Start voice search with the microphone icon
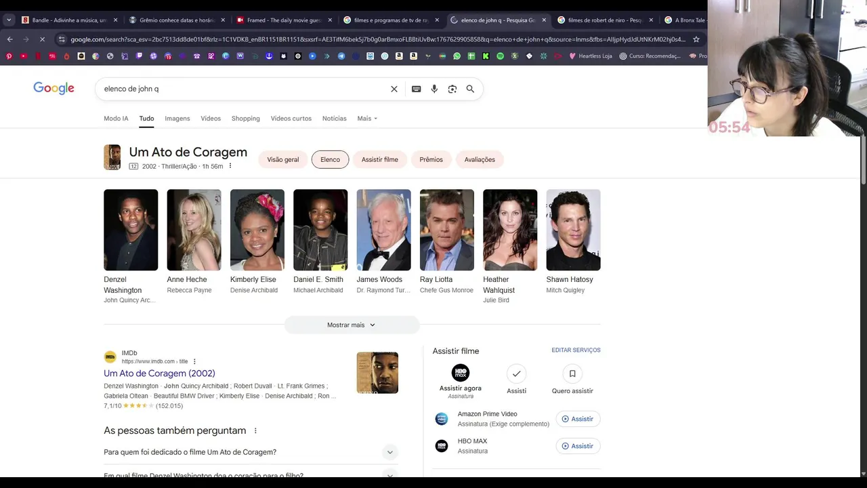The width and height of the screenshot is (867, 488). coord(434,89)
